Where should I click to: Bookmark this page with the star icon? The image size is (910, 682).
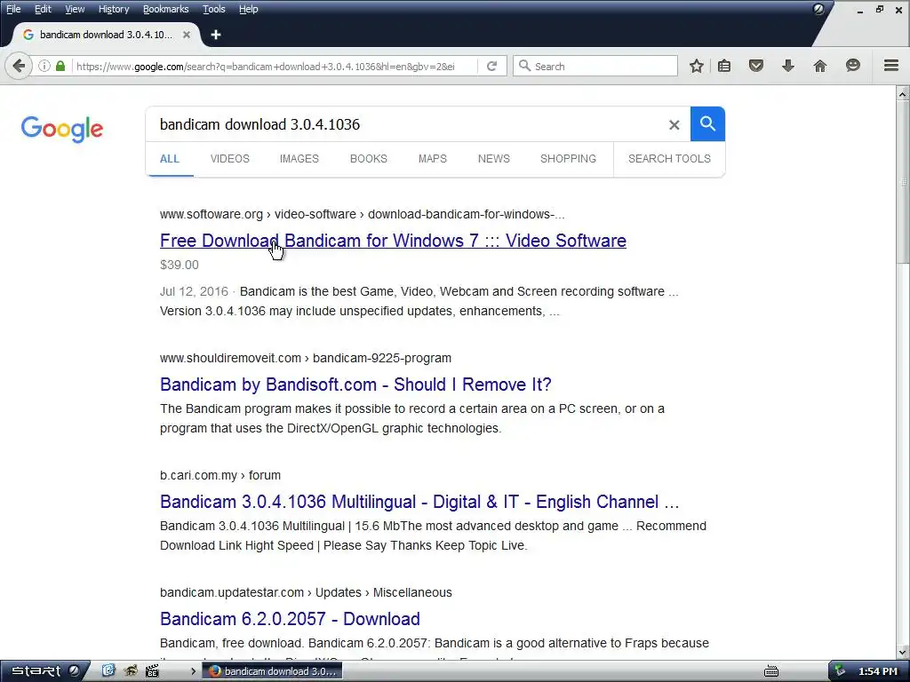tap(697, 66)
